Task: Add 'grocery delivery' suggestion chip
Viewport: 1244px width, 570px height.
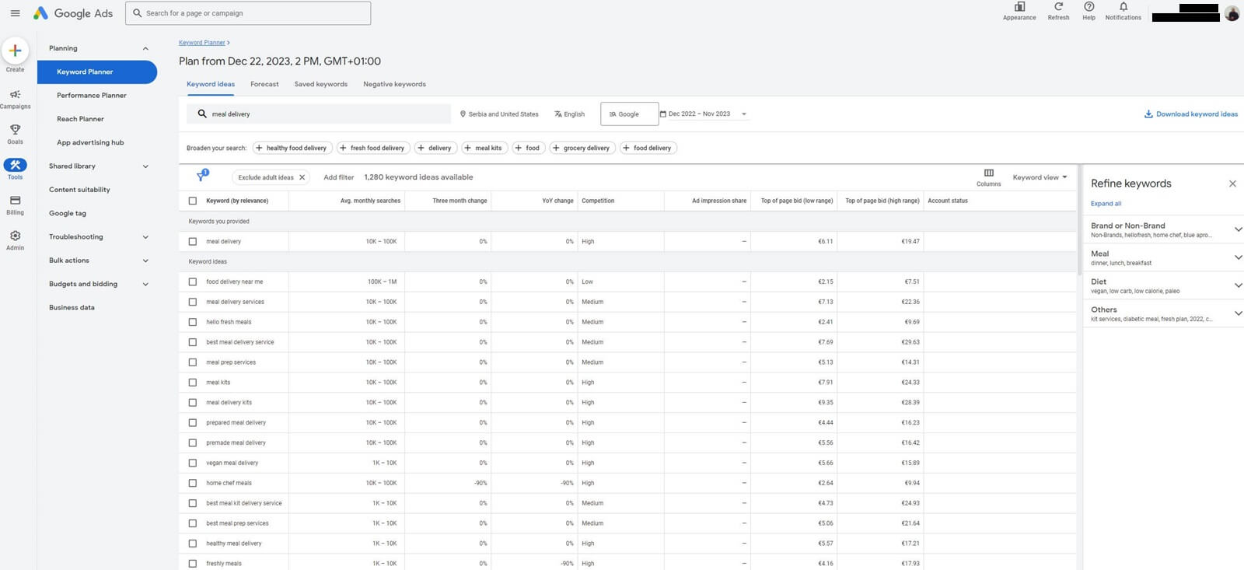Action: point(582,148)
